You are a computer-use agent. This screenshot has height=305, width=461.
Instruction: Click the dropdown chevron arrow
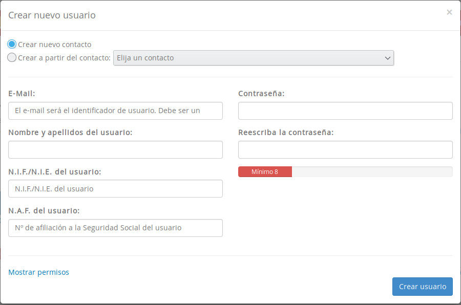pos(388,58)
